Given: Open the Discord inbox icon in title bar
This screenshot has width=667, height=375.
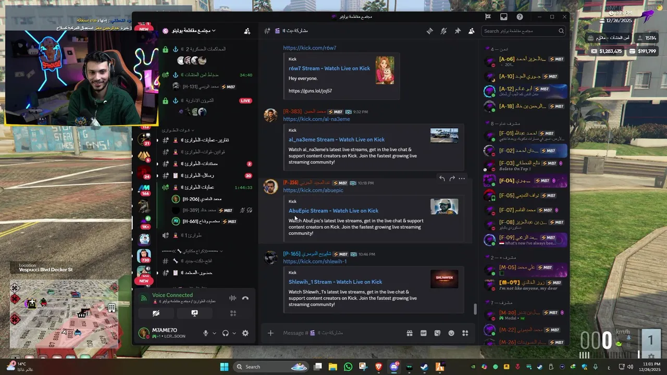Looking at the screenshot, I should (503, 17).
